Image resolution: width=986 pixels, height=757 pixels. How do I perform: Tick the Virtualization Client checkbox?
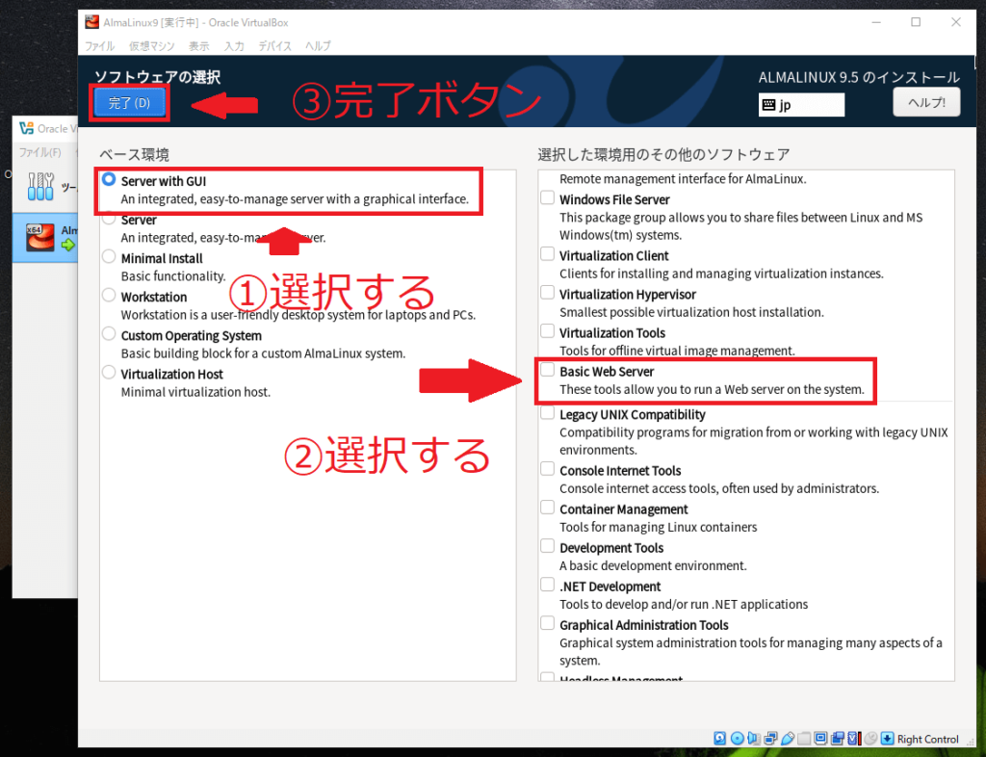click(x=548, y=254)
